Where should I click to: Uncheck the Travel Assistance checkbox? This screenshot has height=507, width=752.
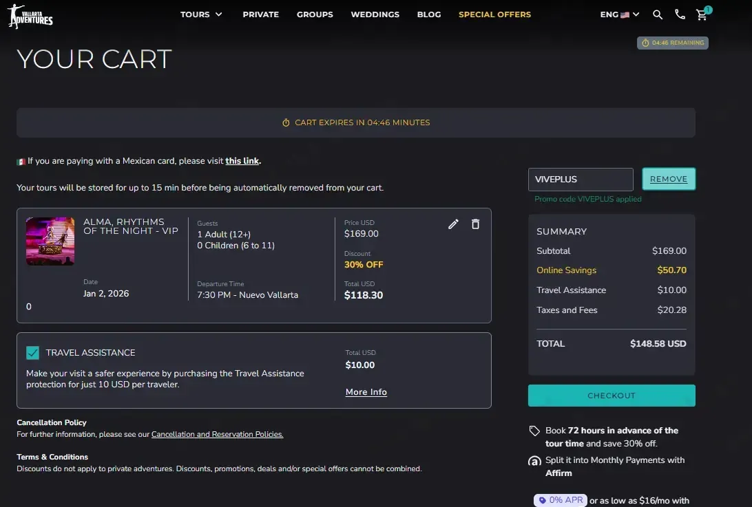tap(32, 353)
